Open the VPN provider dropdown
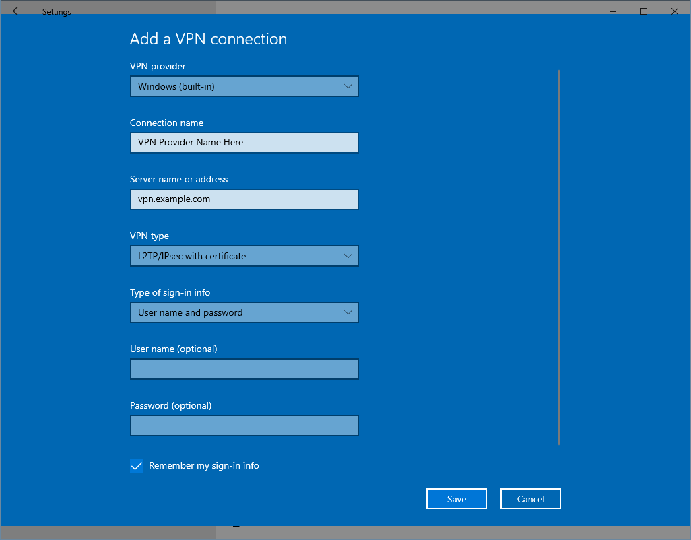The width and height of the screenshot is (691, 540). coord(244,86)
